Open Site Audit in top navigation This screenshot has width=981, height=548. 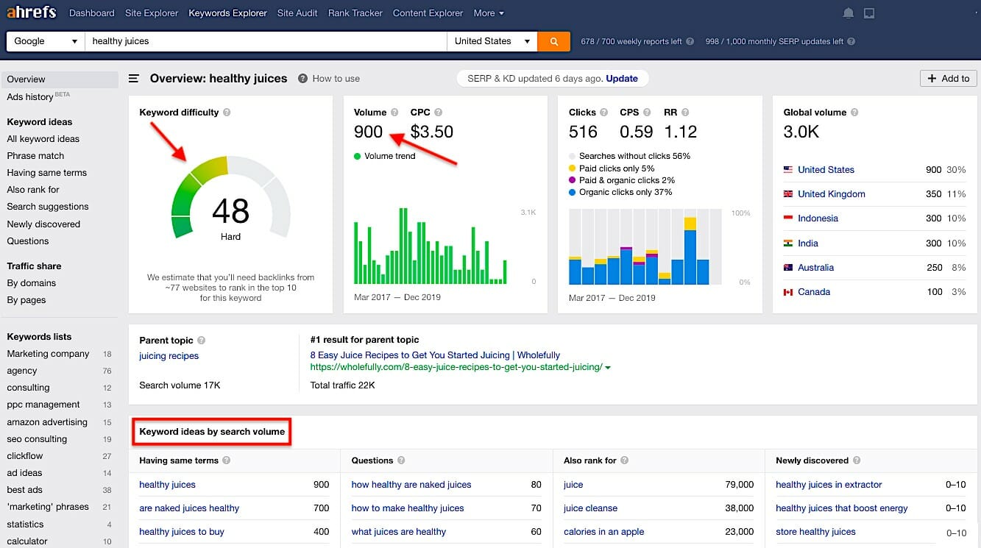point(297,13)
